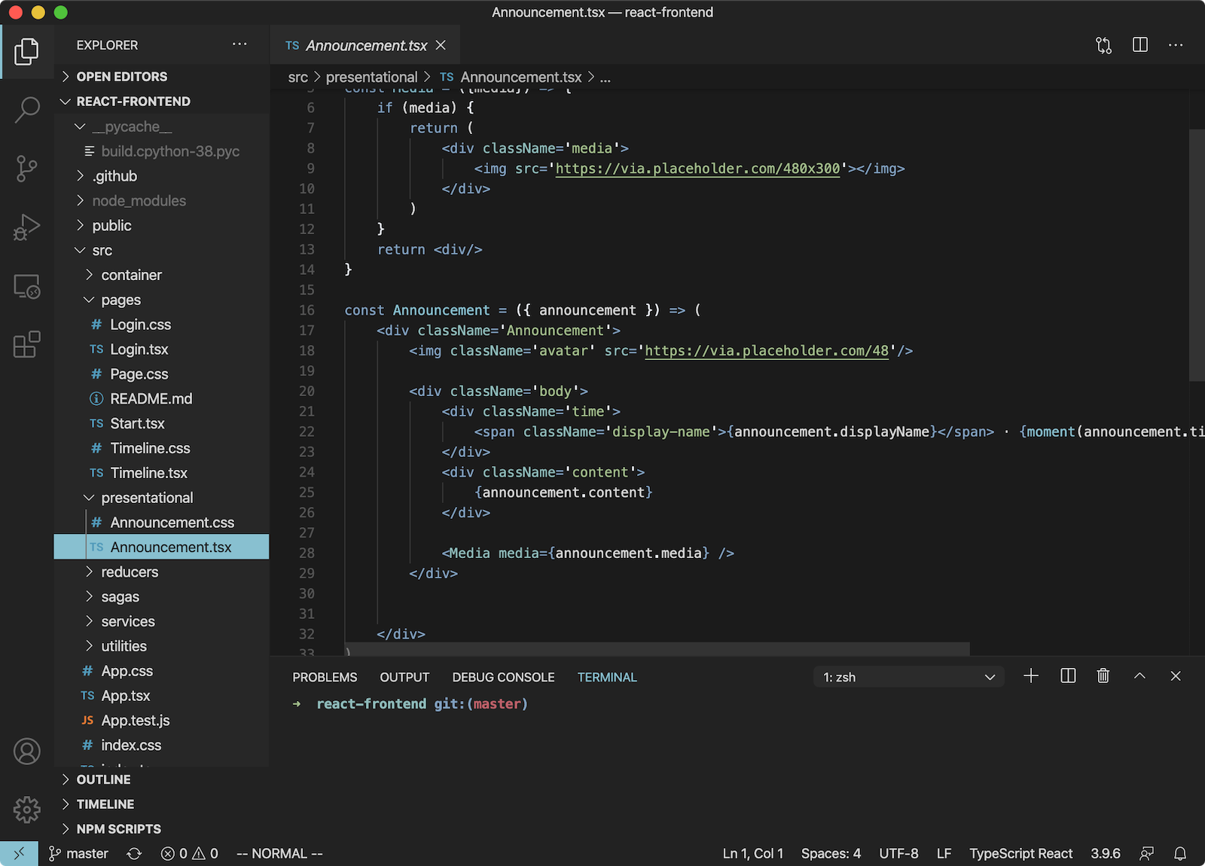
Task: Create a new terminal
Action: [x=1031, y=675]
